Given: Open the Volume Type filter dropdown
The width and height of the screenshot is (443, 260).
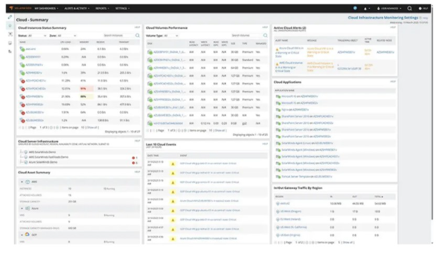Looking at the screenshot, I should pos(171,36).
